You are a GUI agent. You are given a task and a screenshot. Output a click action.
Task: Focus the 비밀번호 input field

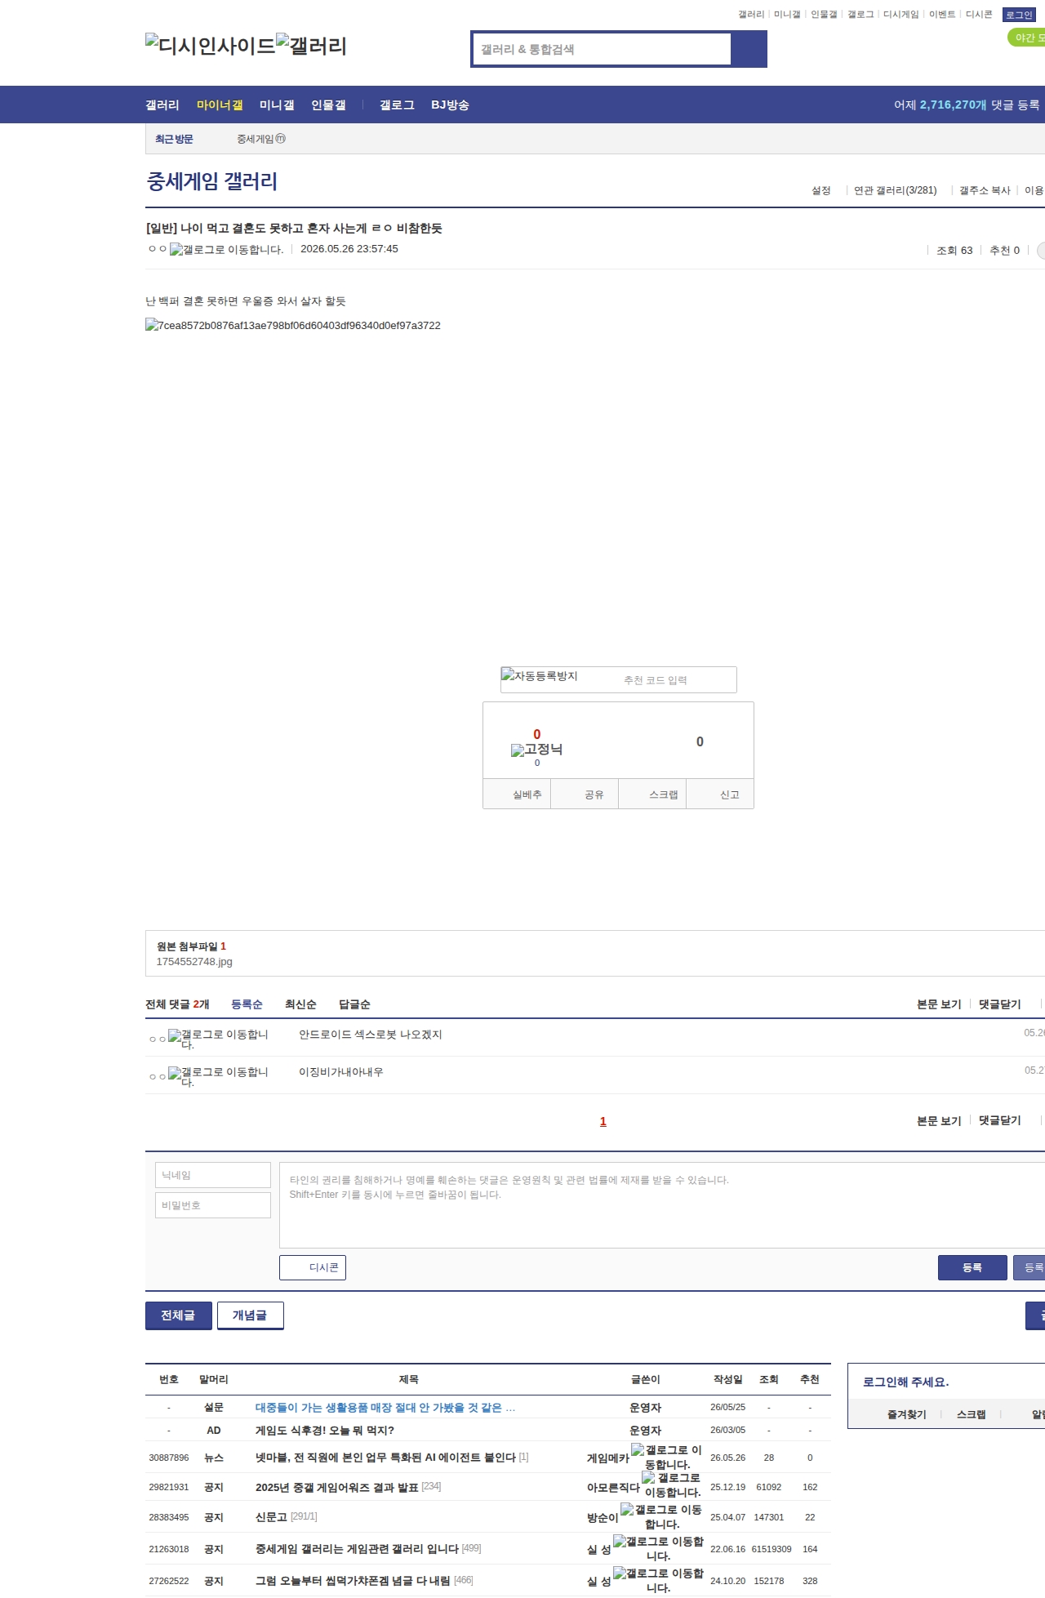(213, 1205)
